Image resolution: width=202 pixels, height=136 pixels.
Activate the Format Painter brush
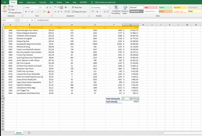pyautogui.click(x=15, y=13)
